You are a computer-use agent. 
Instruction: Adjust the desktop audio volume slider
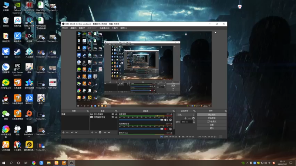(x=141, y=120)
